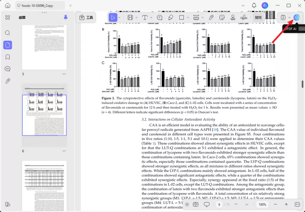This screenshot has height=212, width=305.
Task: Select the page 5 thumbnail
Action: [44, 47]
